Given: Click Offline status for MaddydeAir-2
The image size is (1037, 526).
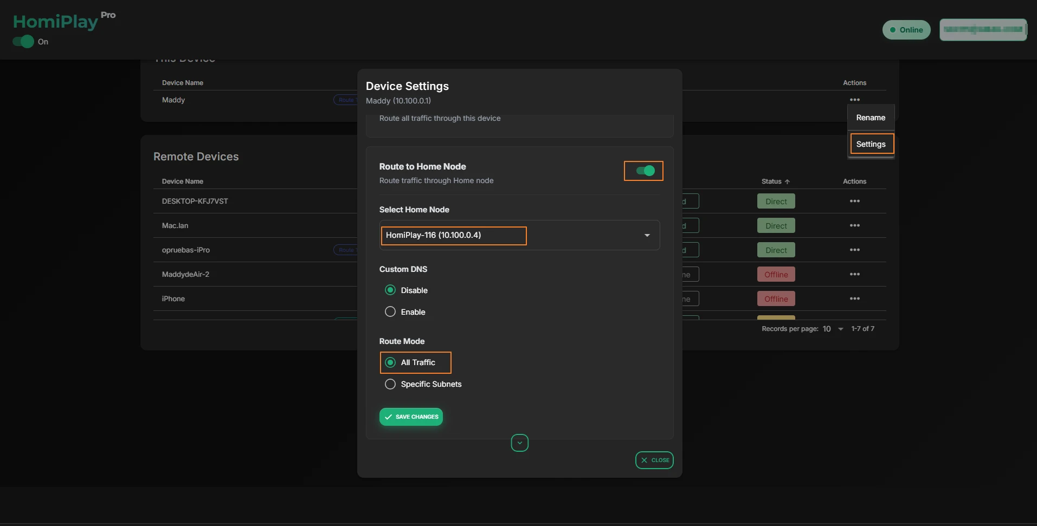Looking at the screenshot, I should coord(776,274).
